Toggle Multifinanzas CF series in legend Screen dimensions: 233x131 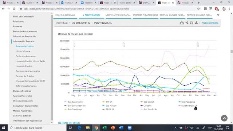tap(187, 106)
